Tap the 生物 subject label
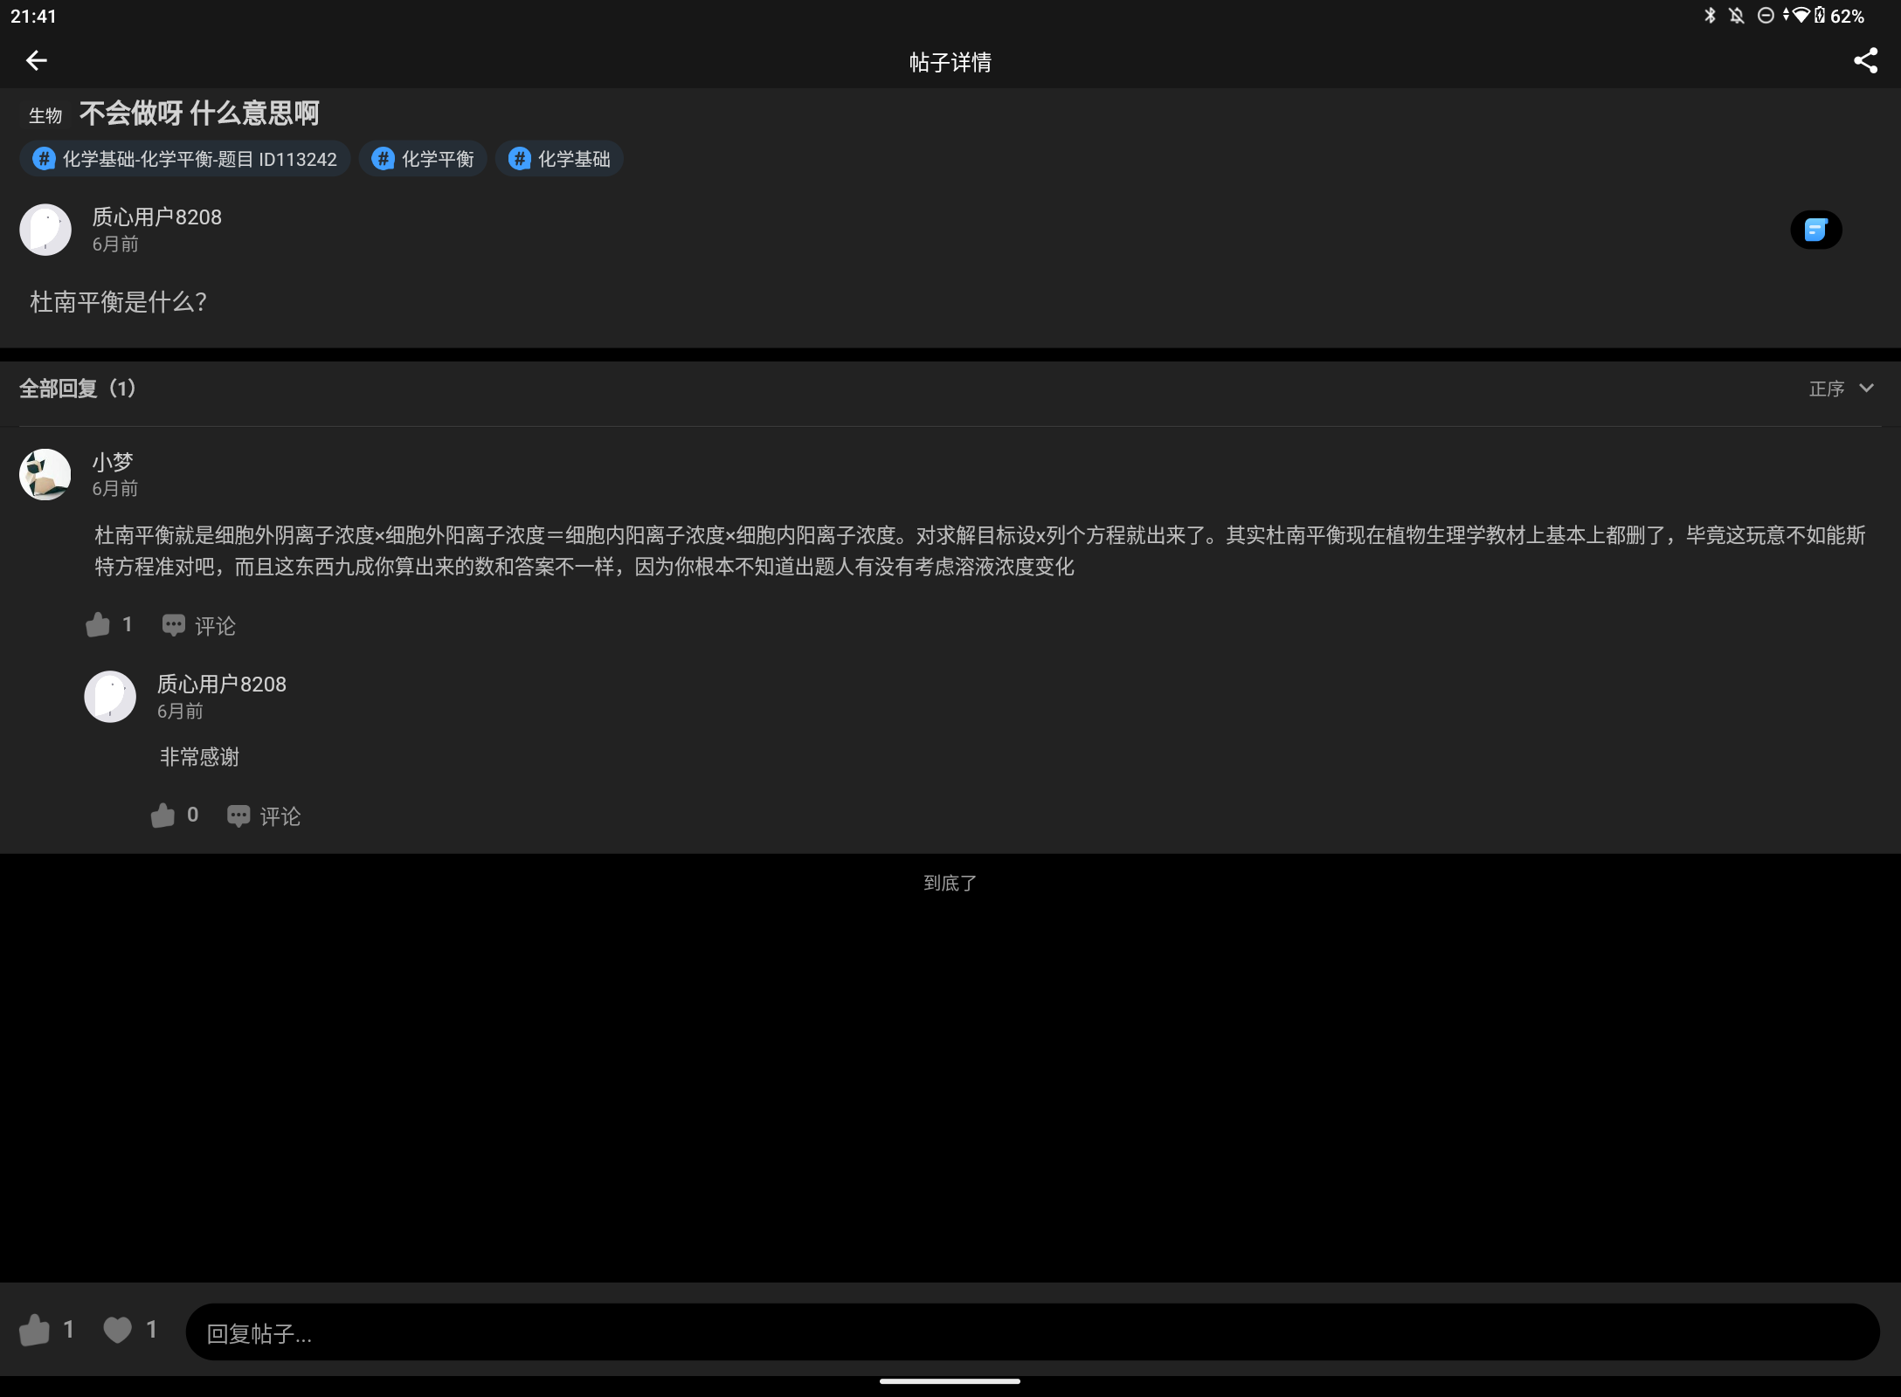Screen dimensions: 1901x1397 45,115
